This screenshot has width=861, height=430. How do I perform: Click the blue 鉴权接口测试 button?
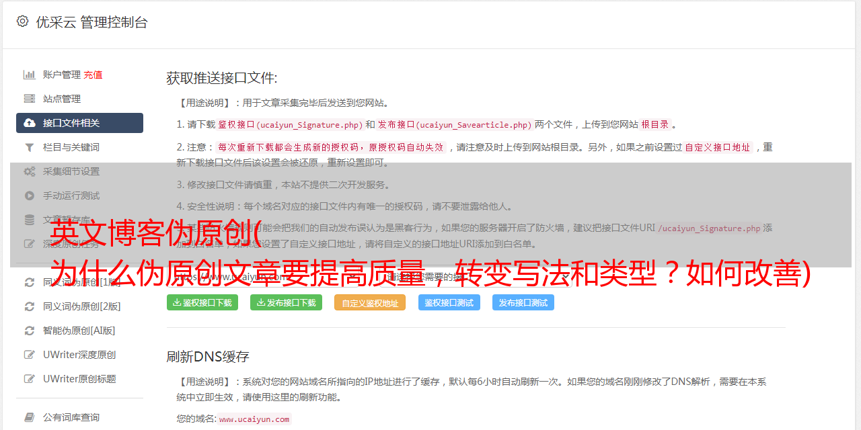pyautogui.click(x=449, y=302)
